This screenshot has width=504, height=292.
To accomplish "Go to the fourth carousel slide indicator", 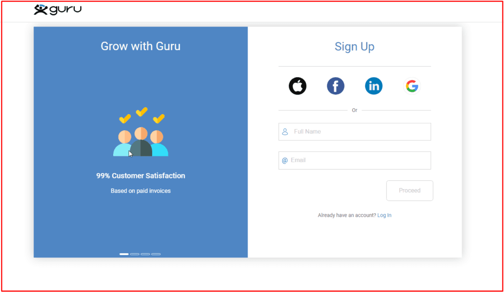I will 156,254.
